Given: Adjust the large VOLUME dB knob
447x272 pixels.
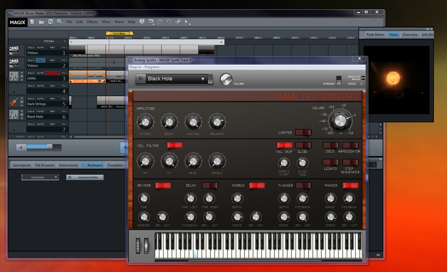Looking at the screenshot, I should click(x=340, y=121).
